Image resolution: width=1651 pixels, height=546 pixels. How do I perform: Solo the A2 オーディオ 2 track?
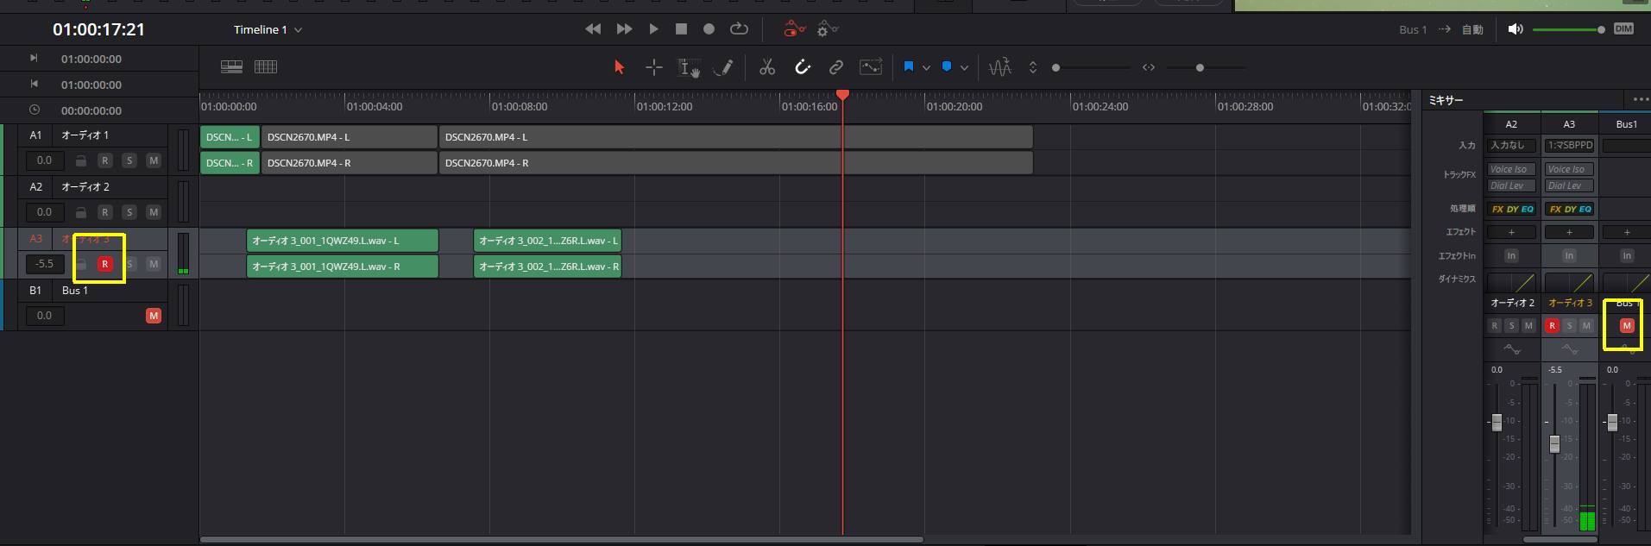pyautogui.click(x=129, y=212)
